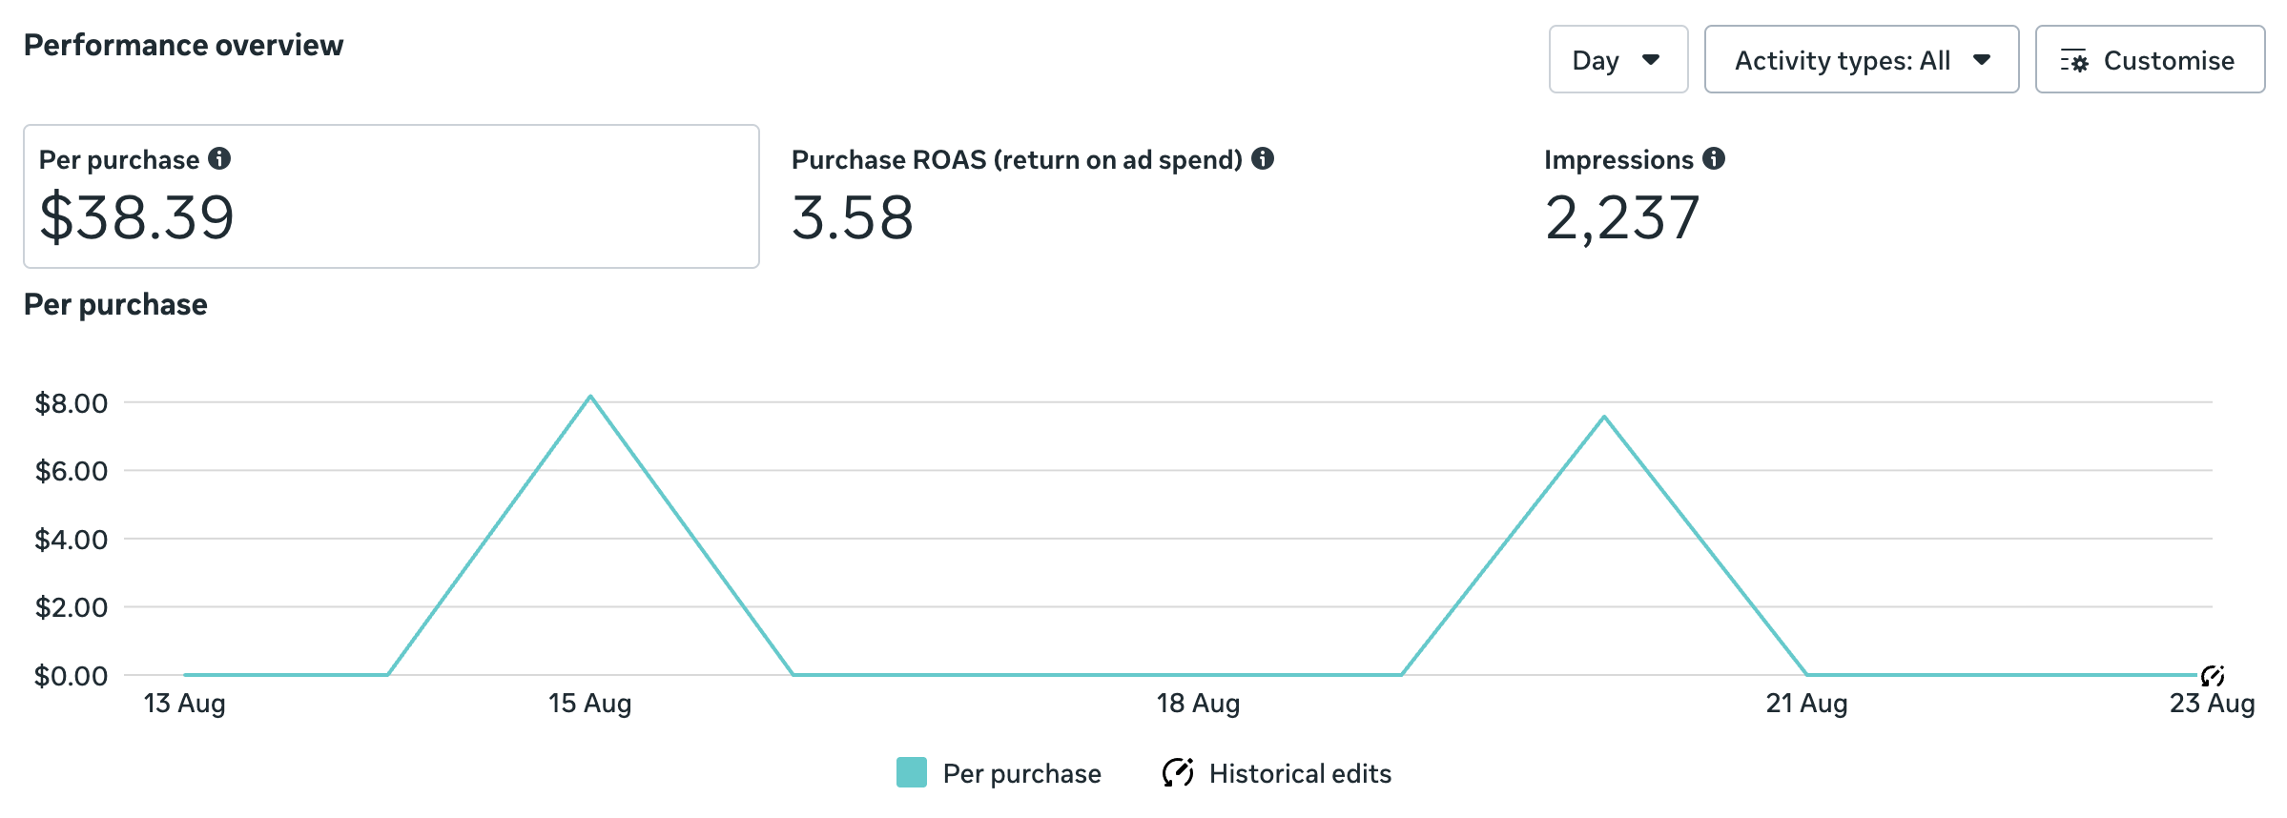Image resolution: width=2287 pixels, height=818 pixels.
Task: Click the second chart peak near 20 Aug
Action: click(x=1604, y=417)
